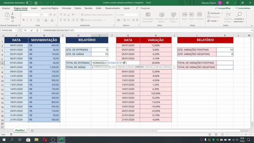Click the Copy icon

pos(12,17)
